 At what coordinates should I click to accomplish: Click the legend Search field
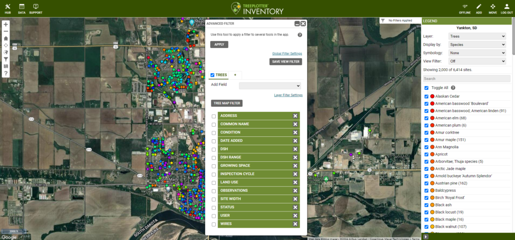coord(466,79)
